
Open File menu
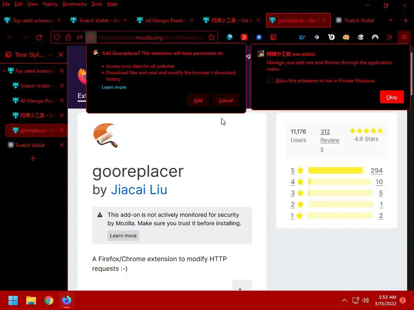(x=6, y=4)
